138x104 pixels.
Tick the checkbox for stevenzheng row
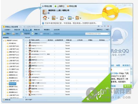[x=26, y=54]
